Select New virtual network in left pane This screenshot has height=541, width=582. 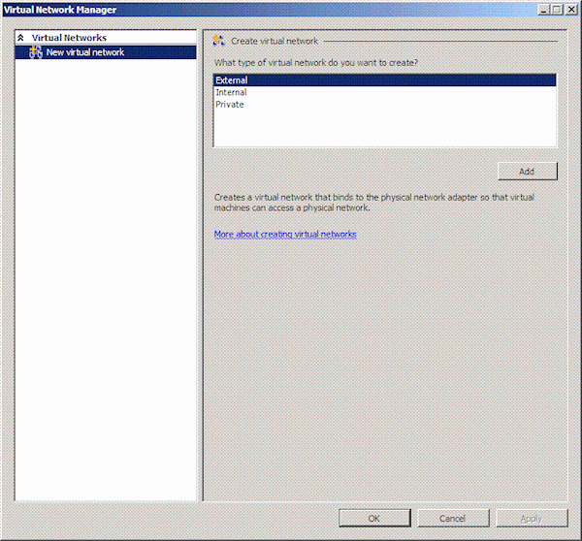pyautogui.click(x=106, y=52)
